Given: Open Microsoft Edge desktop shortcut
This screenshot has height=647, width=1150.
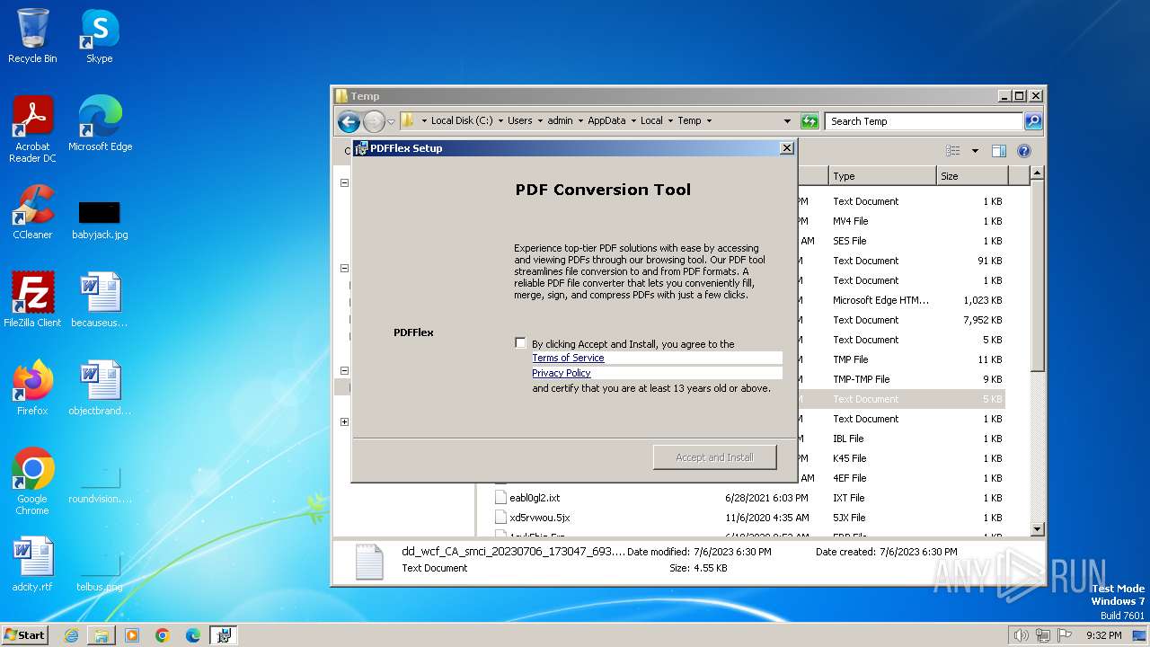Looking at the screenshot, I should click(x=100, y=124).
